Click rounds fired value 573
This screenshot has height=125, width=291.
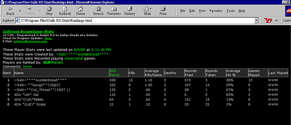click(x=188, y=80)
